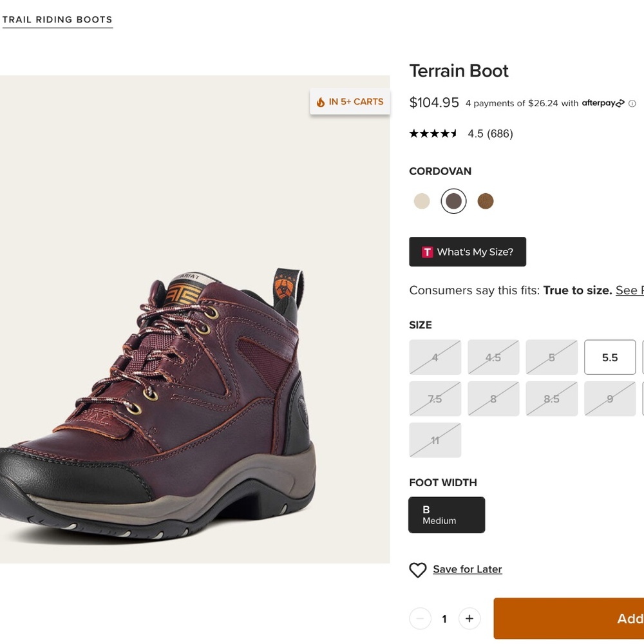644x644 pixels.
Task: Open the What's My Size? tool
Action: click(468, 252)
